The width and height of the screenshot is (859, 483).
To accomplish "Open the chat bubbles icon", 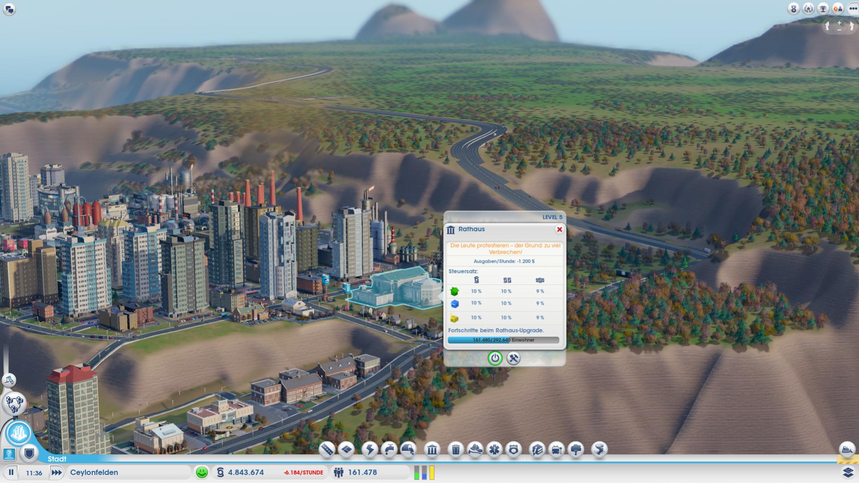I will pos(9,9).
